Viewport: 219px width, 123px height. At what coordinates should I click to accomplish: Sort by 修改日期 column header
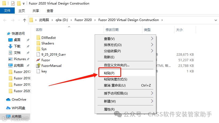112,30
